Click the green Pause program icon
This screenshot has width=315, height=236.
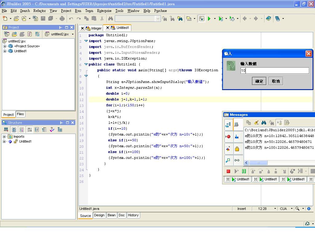[244, 171]
